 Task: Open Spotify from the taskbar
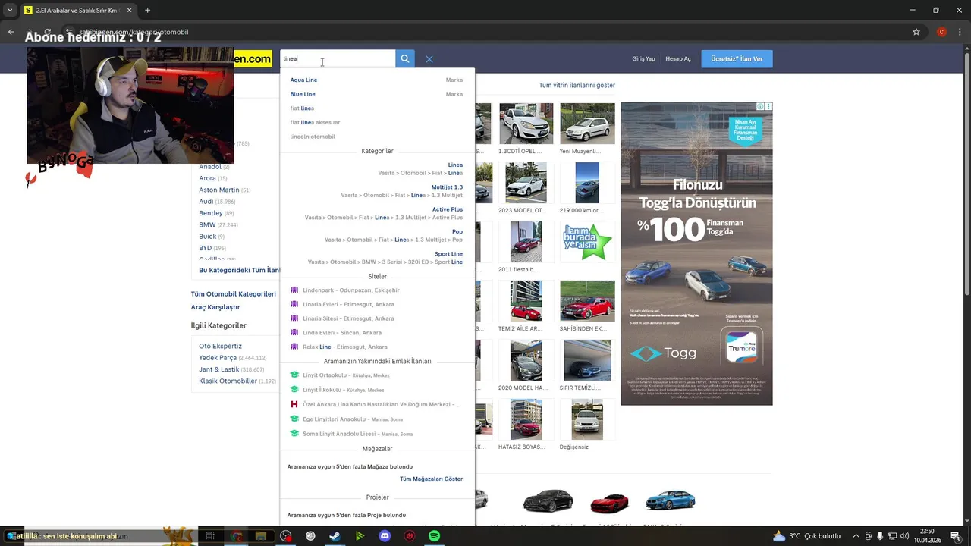[x=434, y=536]
